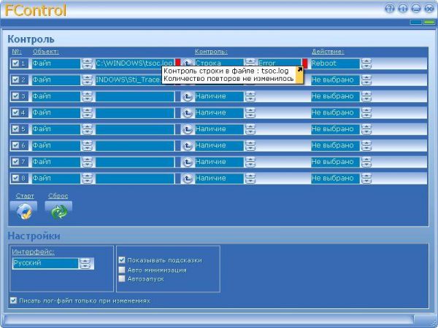
Task: Toggle 'Писать лог-файл только при изменениях'
Action: click(14, 300)
